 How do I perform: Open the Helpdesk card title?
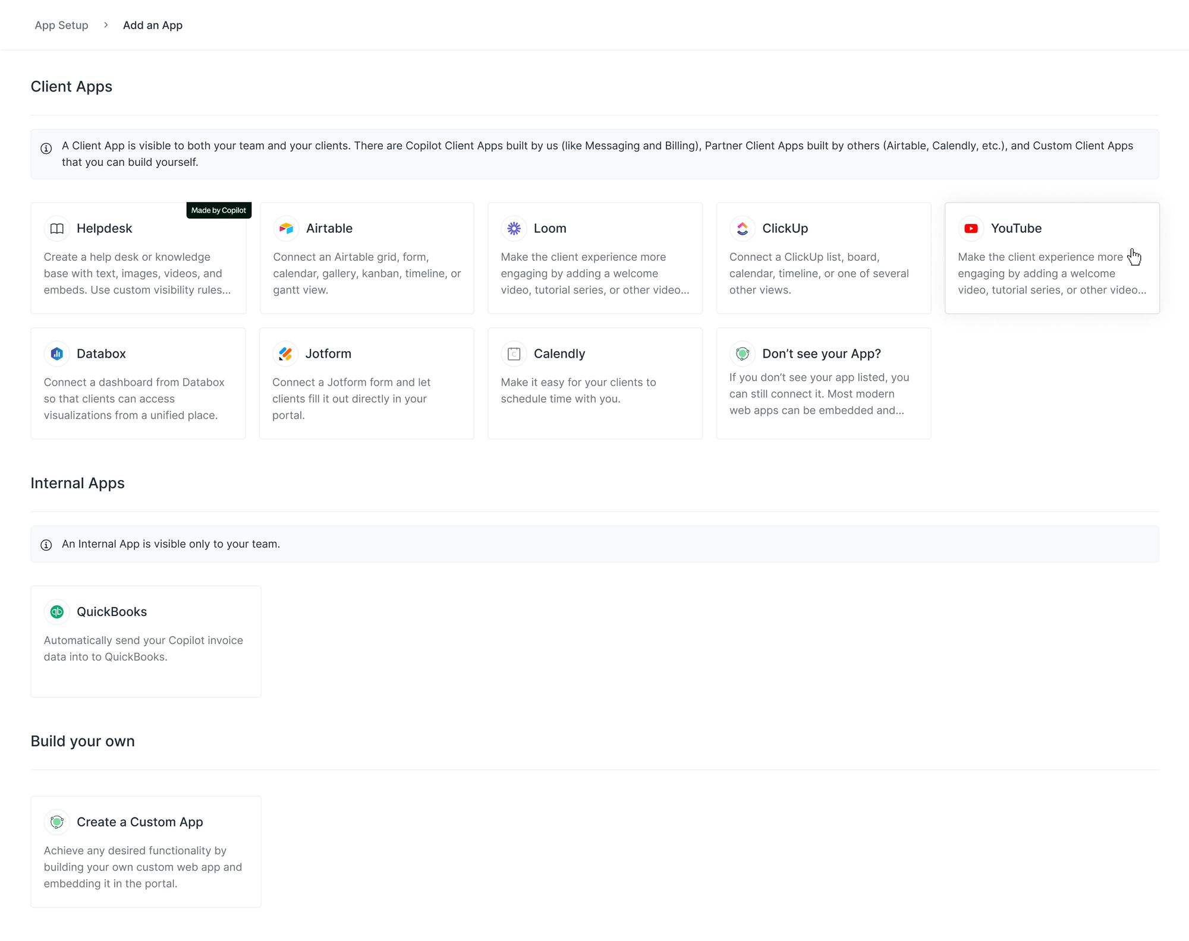pyautogui.click(x=104, y=229)
